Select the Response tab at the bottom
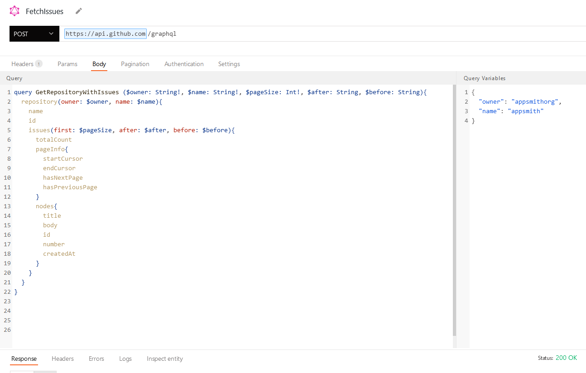 (x=24, y=359)
